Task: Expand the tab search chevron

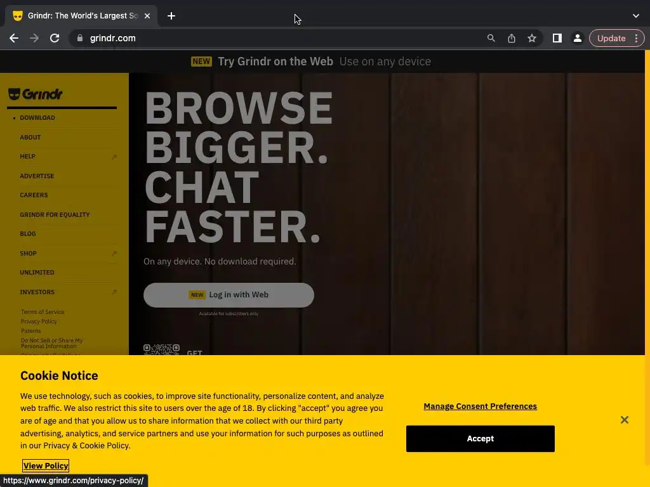Action: (636, 16)
